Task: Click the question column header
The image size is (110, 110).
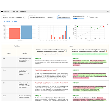Action: (x=25, y=53)
